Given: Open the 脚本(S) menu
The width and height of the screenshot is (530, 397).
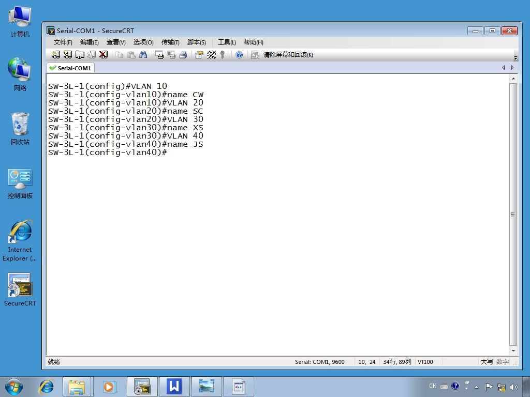Looking at the screenshot, I should pyautogui.click(x=196, y=42).
